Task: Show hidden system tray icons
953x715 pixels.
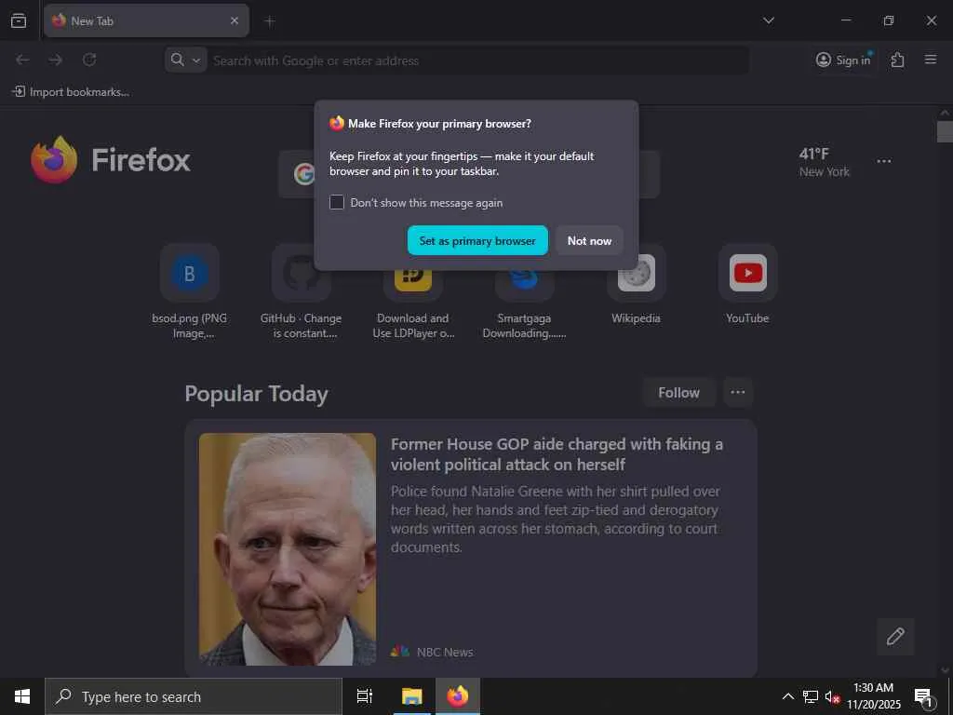Action: pos(787,696)
